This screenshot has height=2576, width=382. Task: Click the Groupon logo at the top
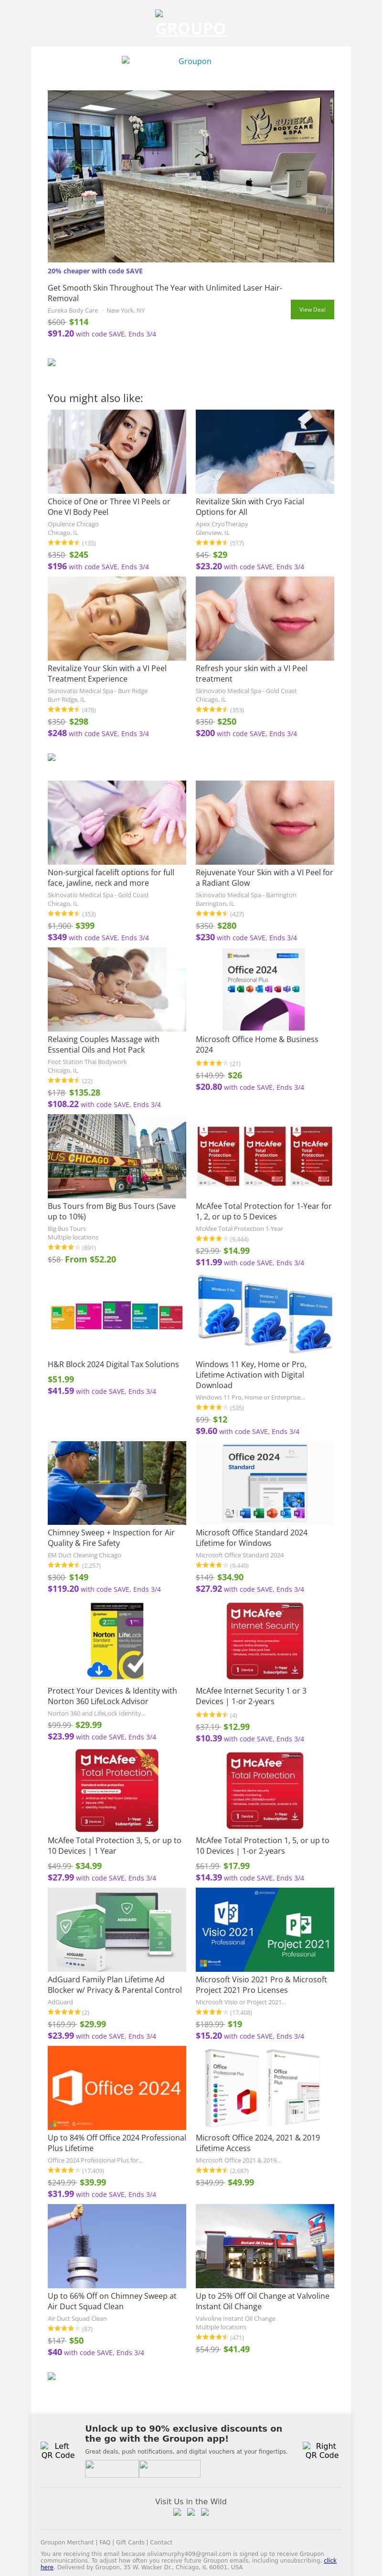190,25
